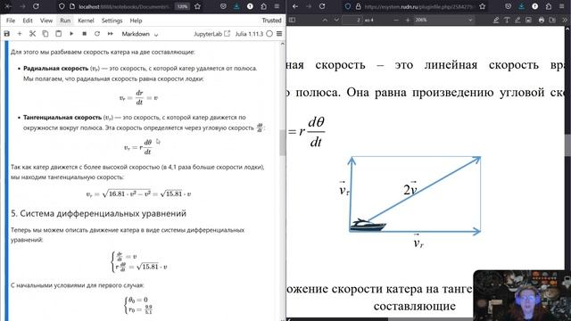Open the View menu

(46, 21)
